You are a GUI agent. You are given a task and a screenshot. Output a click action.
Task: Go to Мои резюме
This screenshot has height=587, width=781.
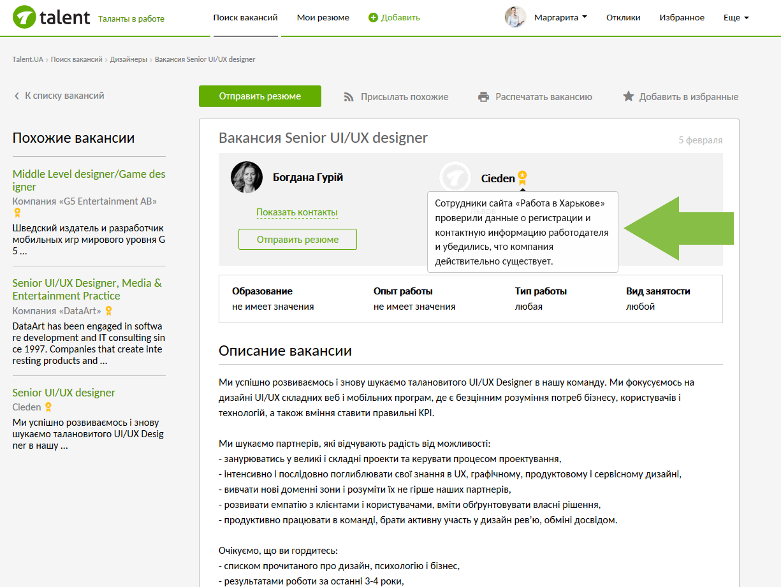[323, 17]
